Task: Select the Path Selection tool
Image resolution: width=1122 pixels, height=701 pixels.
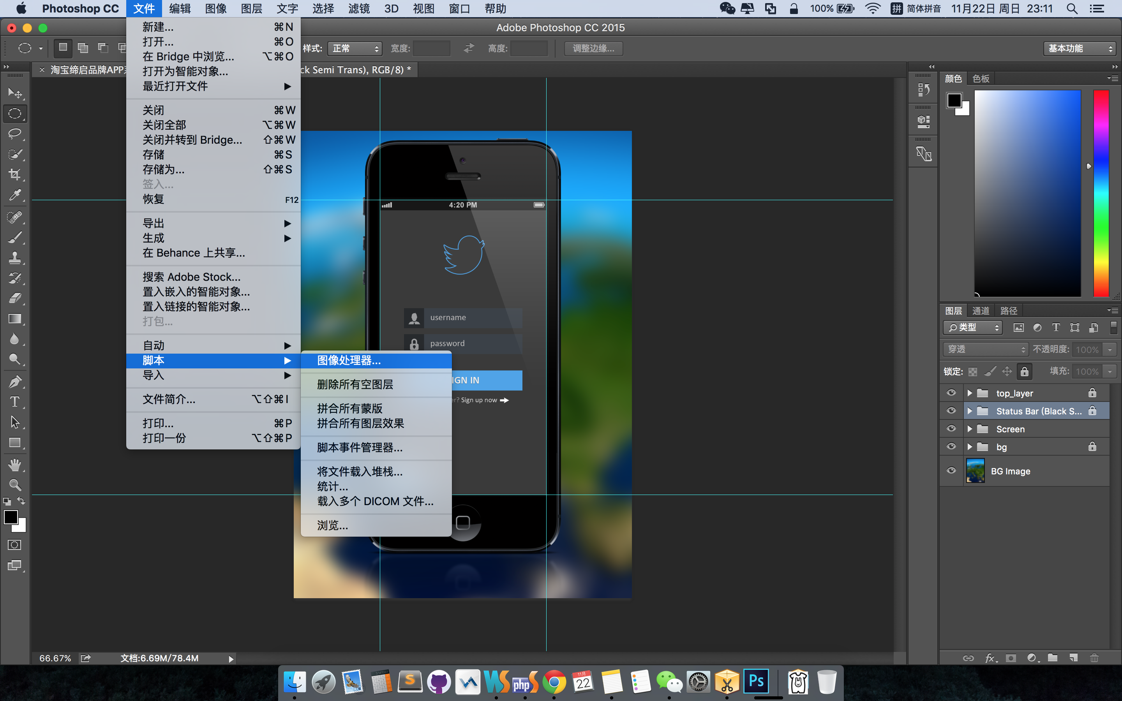Action: point(15,423)
